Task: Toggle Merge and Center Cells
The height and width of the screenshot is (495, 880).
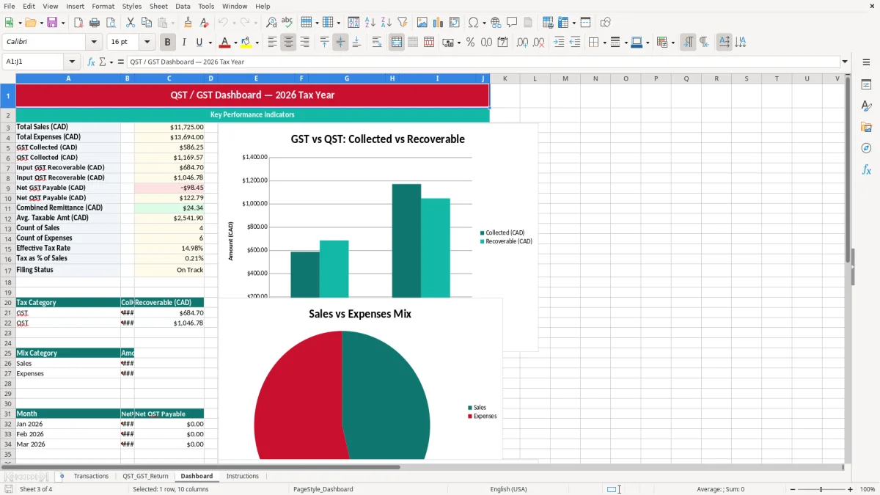Action: point(397,43)
